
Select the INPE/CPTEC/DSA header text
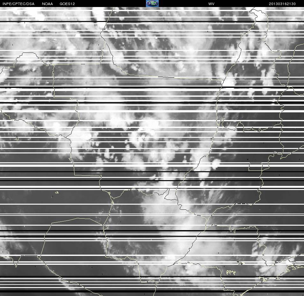click(x=18, y=4)
